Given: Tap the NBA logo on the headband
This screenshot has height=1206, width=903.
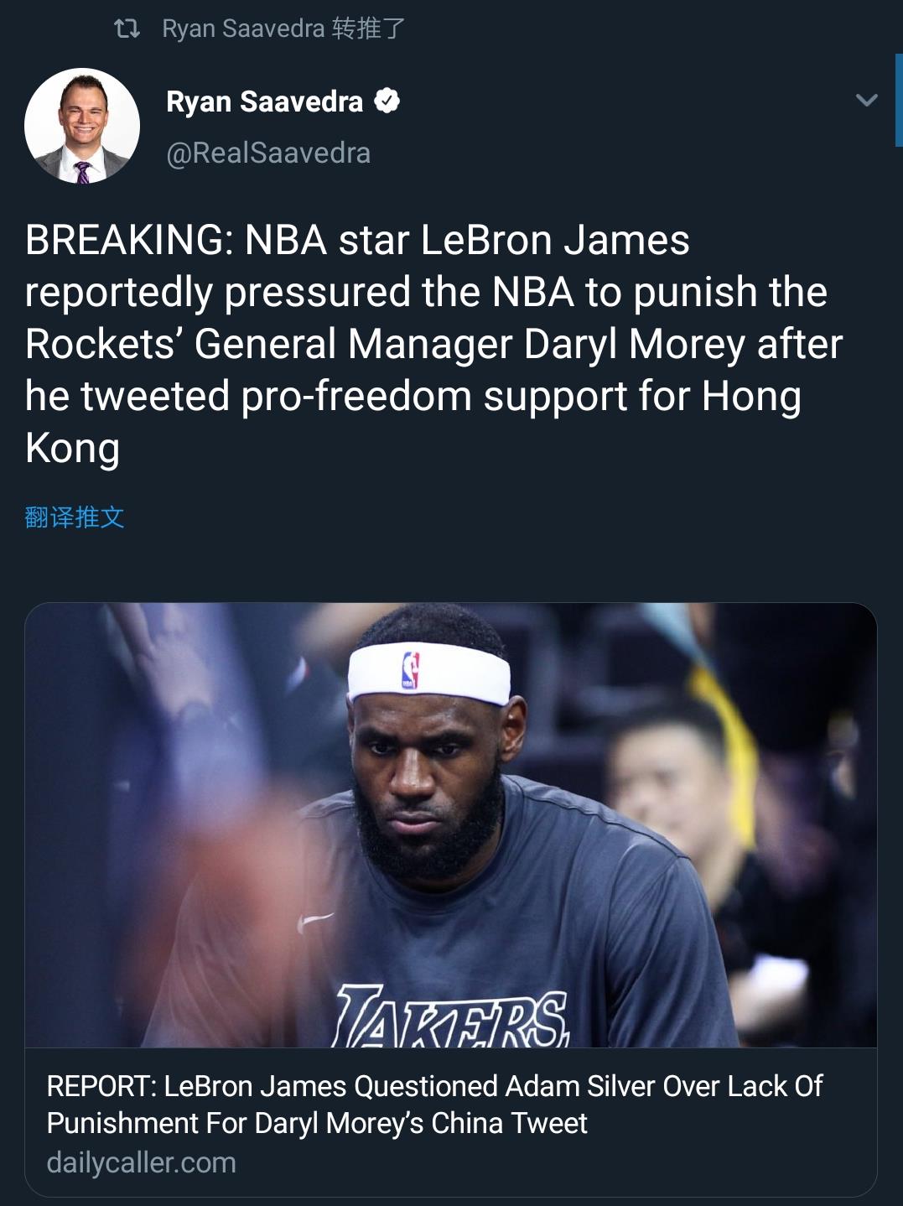Looking at the screenshot, I should coord(410,671).
